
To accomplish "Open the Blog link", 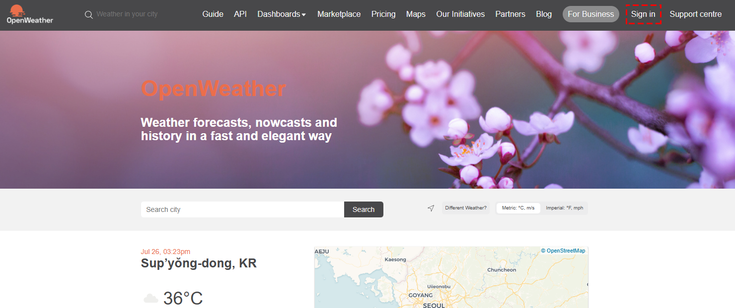I will (x=544, y=14).
